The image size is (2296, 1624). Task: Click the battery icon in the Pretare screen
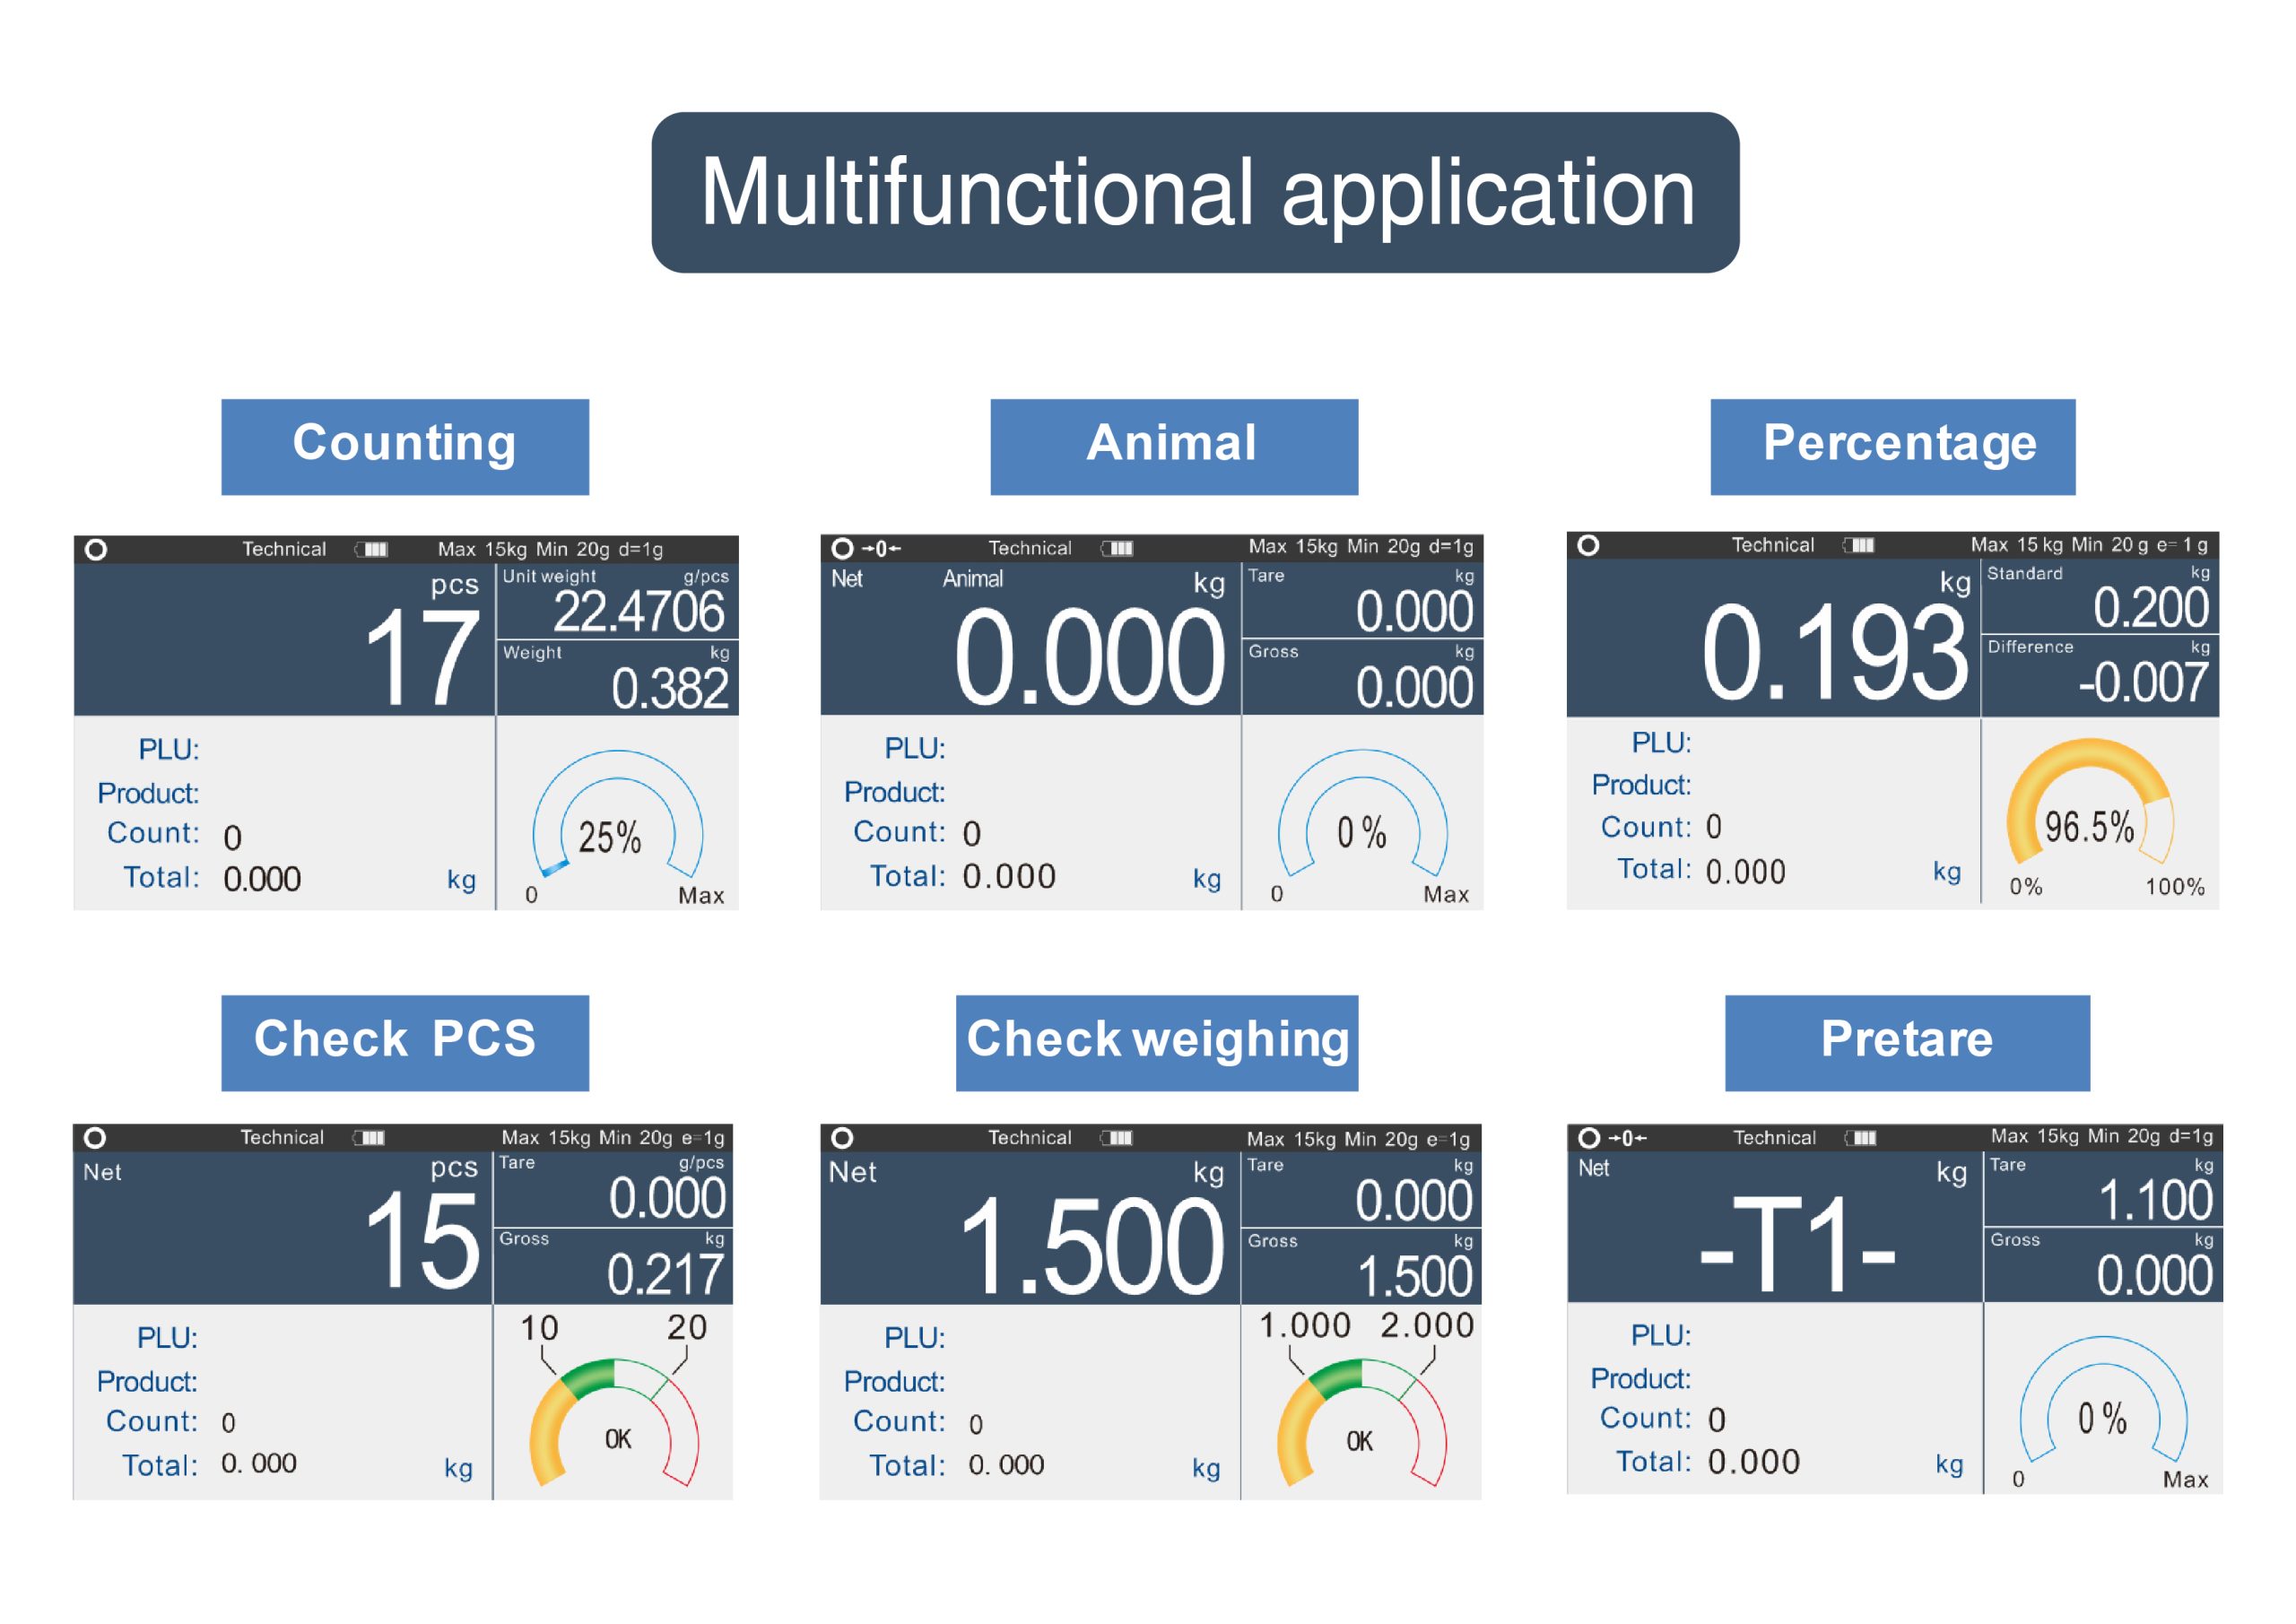(1861, 1138)
